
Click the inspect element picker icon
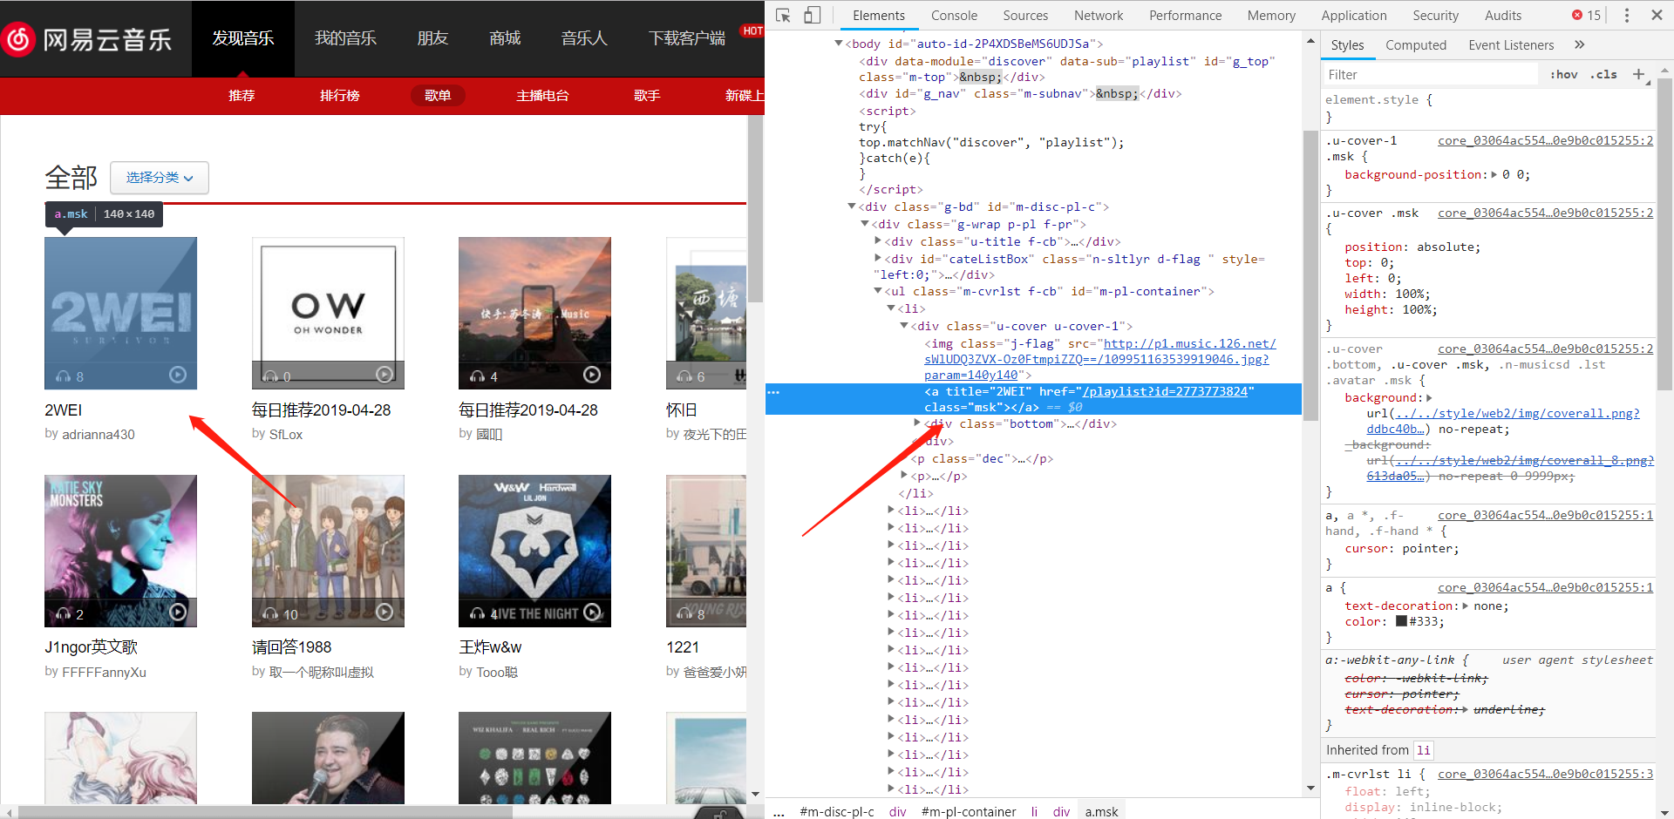(783, 16)
